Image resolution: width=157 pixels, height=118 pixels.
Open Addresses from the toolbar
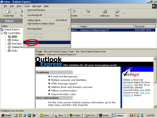click(x=104, y=13)
